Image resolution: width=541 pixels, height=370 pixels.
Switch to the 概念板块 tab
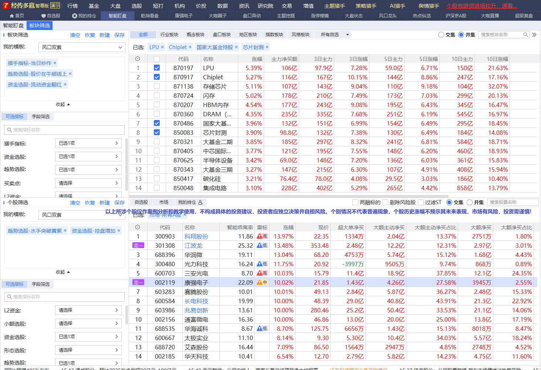tap(196, 35)
